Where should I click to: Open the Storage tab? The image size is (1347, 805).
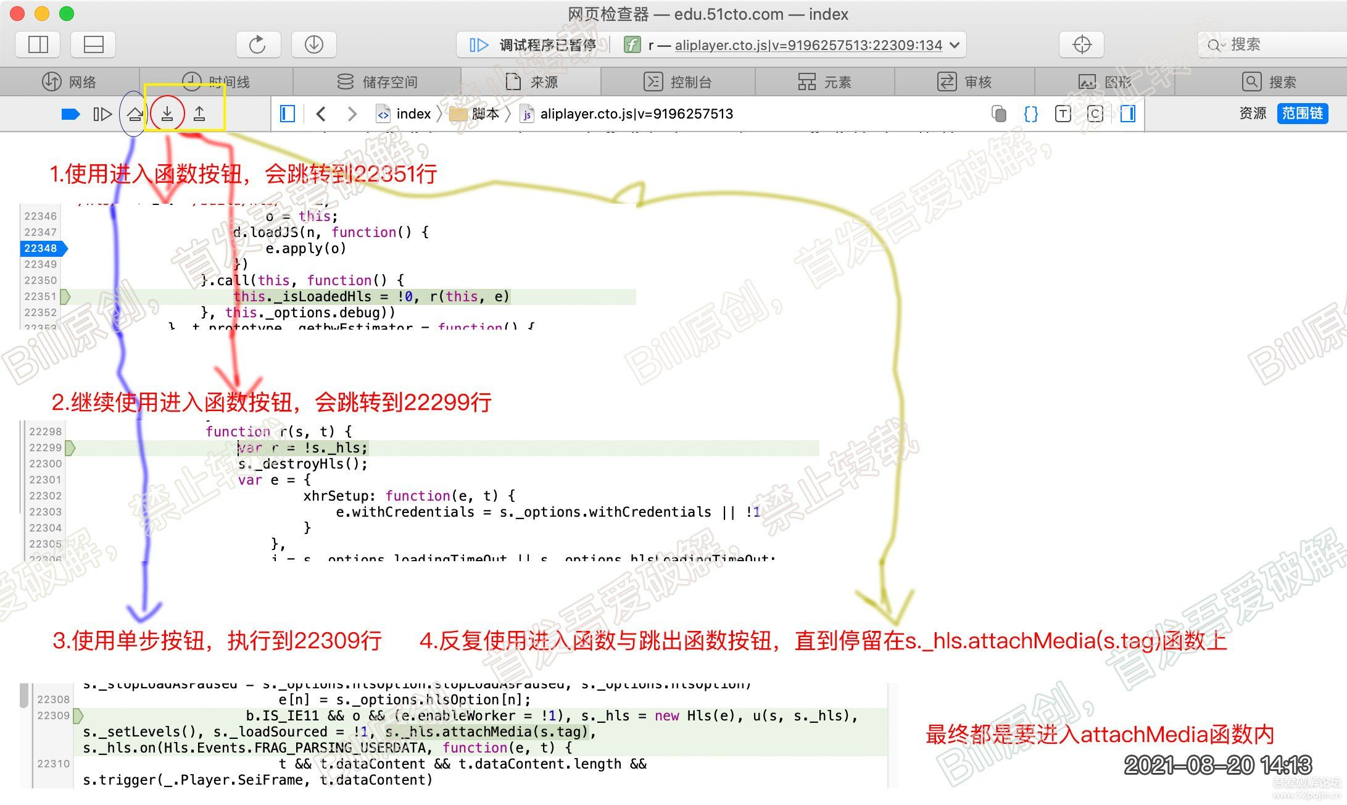(x=377, y=81)
